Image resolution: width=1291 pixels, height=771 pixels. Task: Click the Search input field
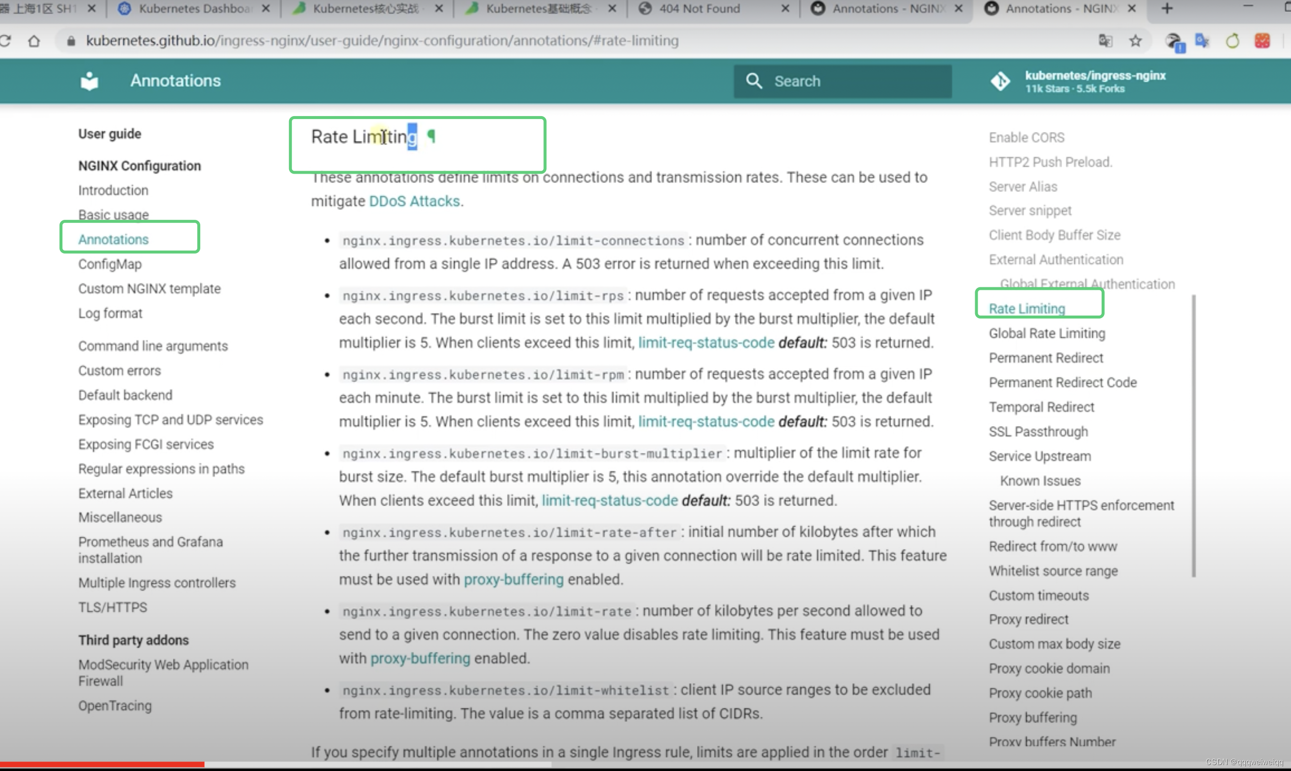(842, 81)
